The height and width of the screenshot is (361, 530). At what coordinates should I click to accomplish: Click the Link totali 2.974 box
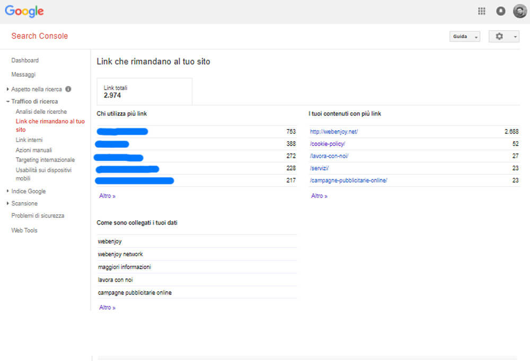coord(145,92)
